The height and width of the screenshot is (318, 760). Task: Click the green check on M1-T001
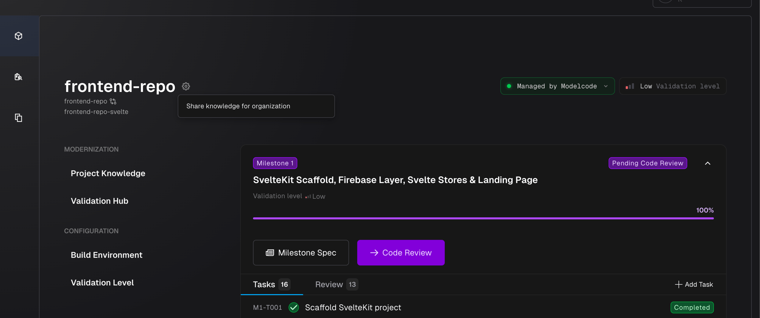[294, 307]
